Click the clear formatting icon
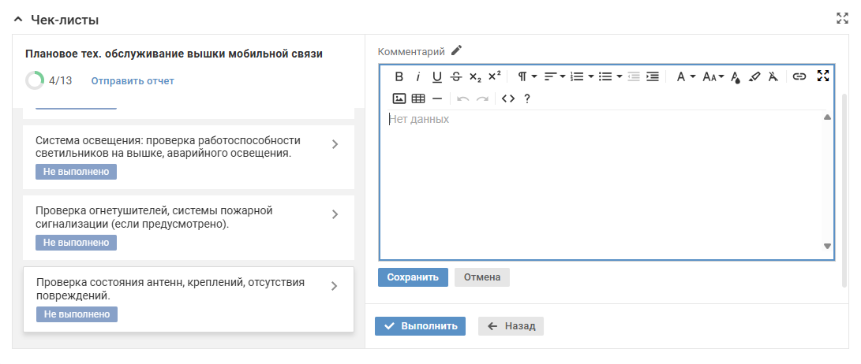Screen dimensions: 861x364 point(773,76)
